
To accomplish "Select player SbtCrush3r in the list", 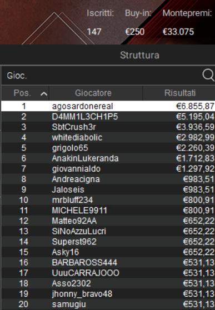I will coord(108,127).
